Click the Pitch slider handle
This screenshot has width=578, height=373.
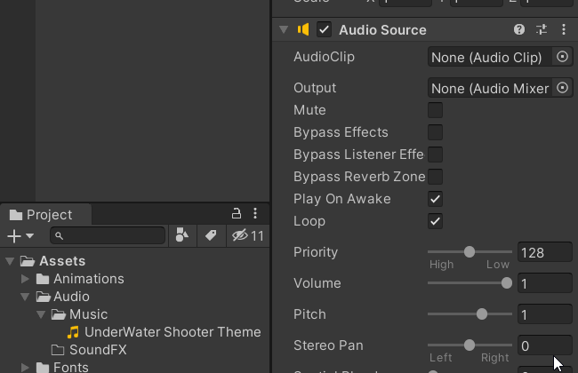(482, 314)
